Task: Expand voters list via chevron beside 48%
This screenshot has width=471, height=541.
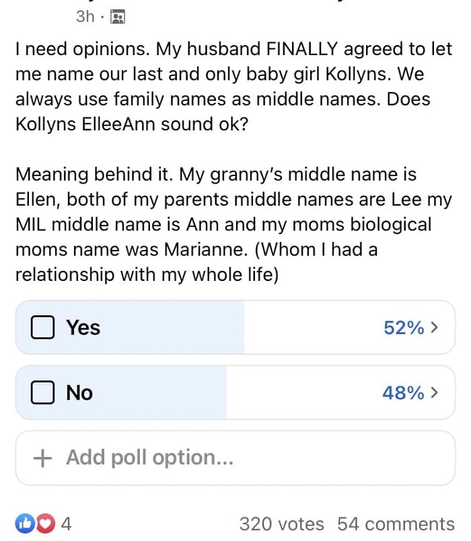Action: [x=434, y=392]
